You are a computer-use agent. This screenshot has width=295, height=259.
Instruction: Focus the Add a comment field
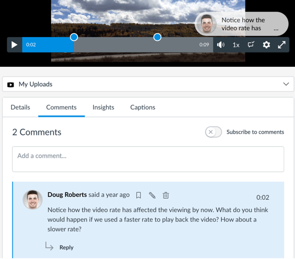148,159
